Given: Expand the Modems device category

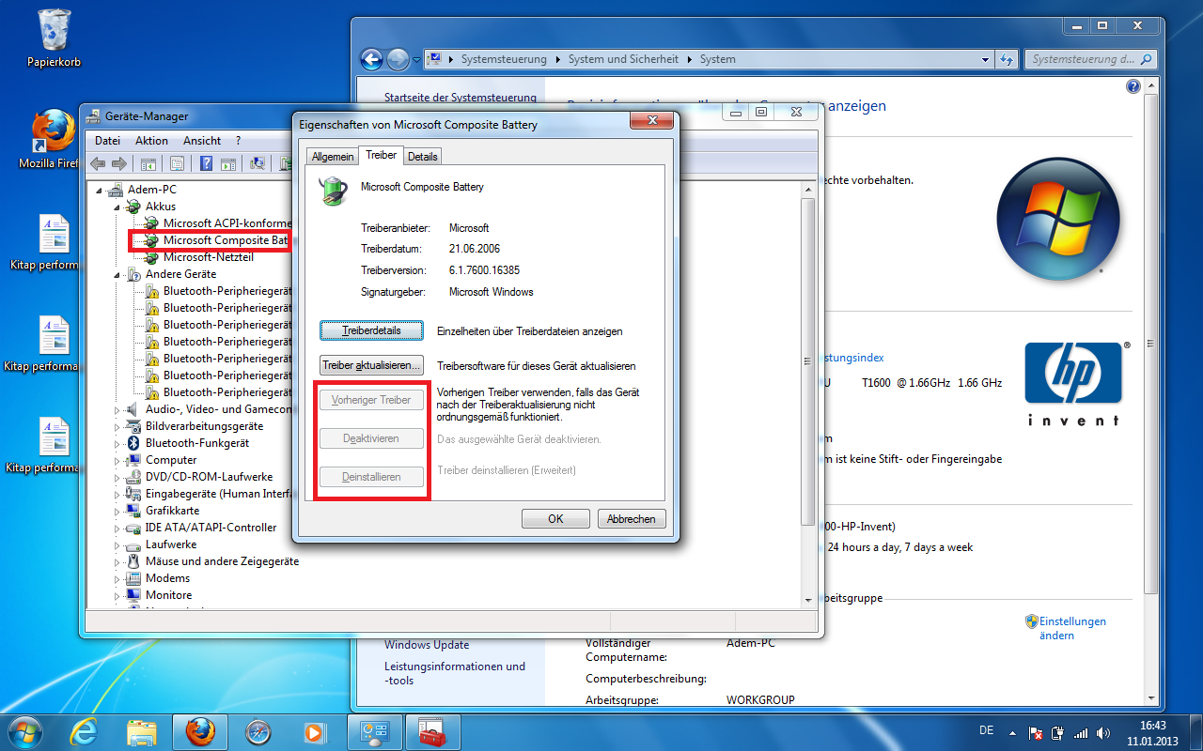Looking at the screenshot, I should click(x=118, y=578).
